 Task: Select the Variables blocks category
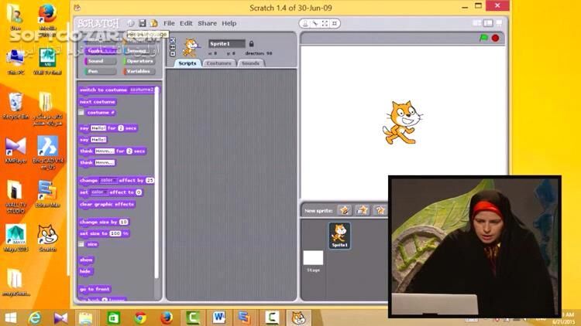pos(138,71)
